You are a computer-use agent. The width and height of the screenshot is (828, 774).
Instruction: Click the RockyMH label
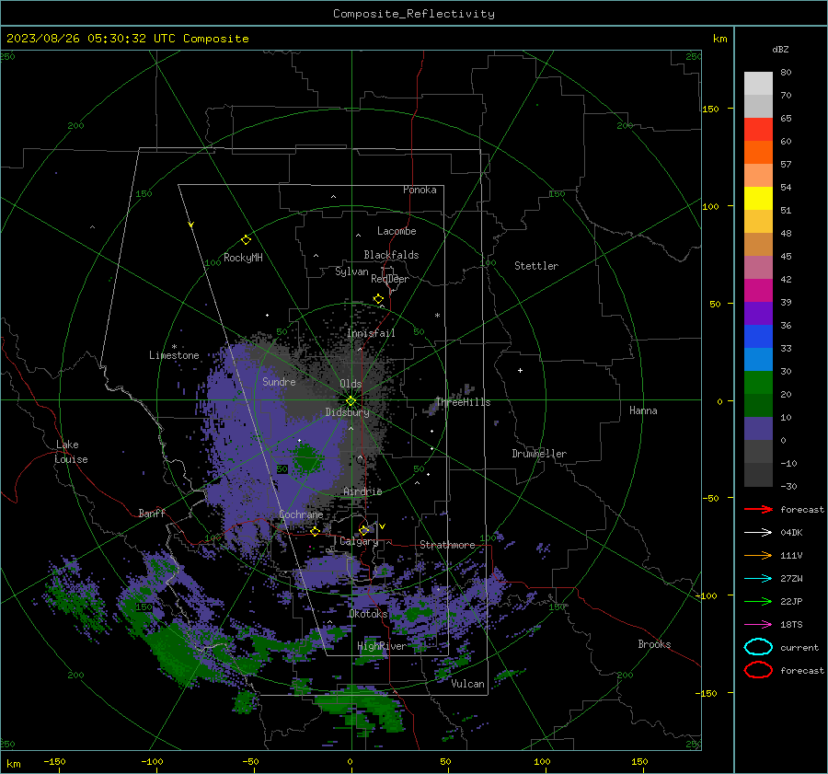(243, 258)
